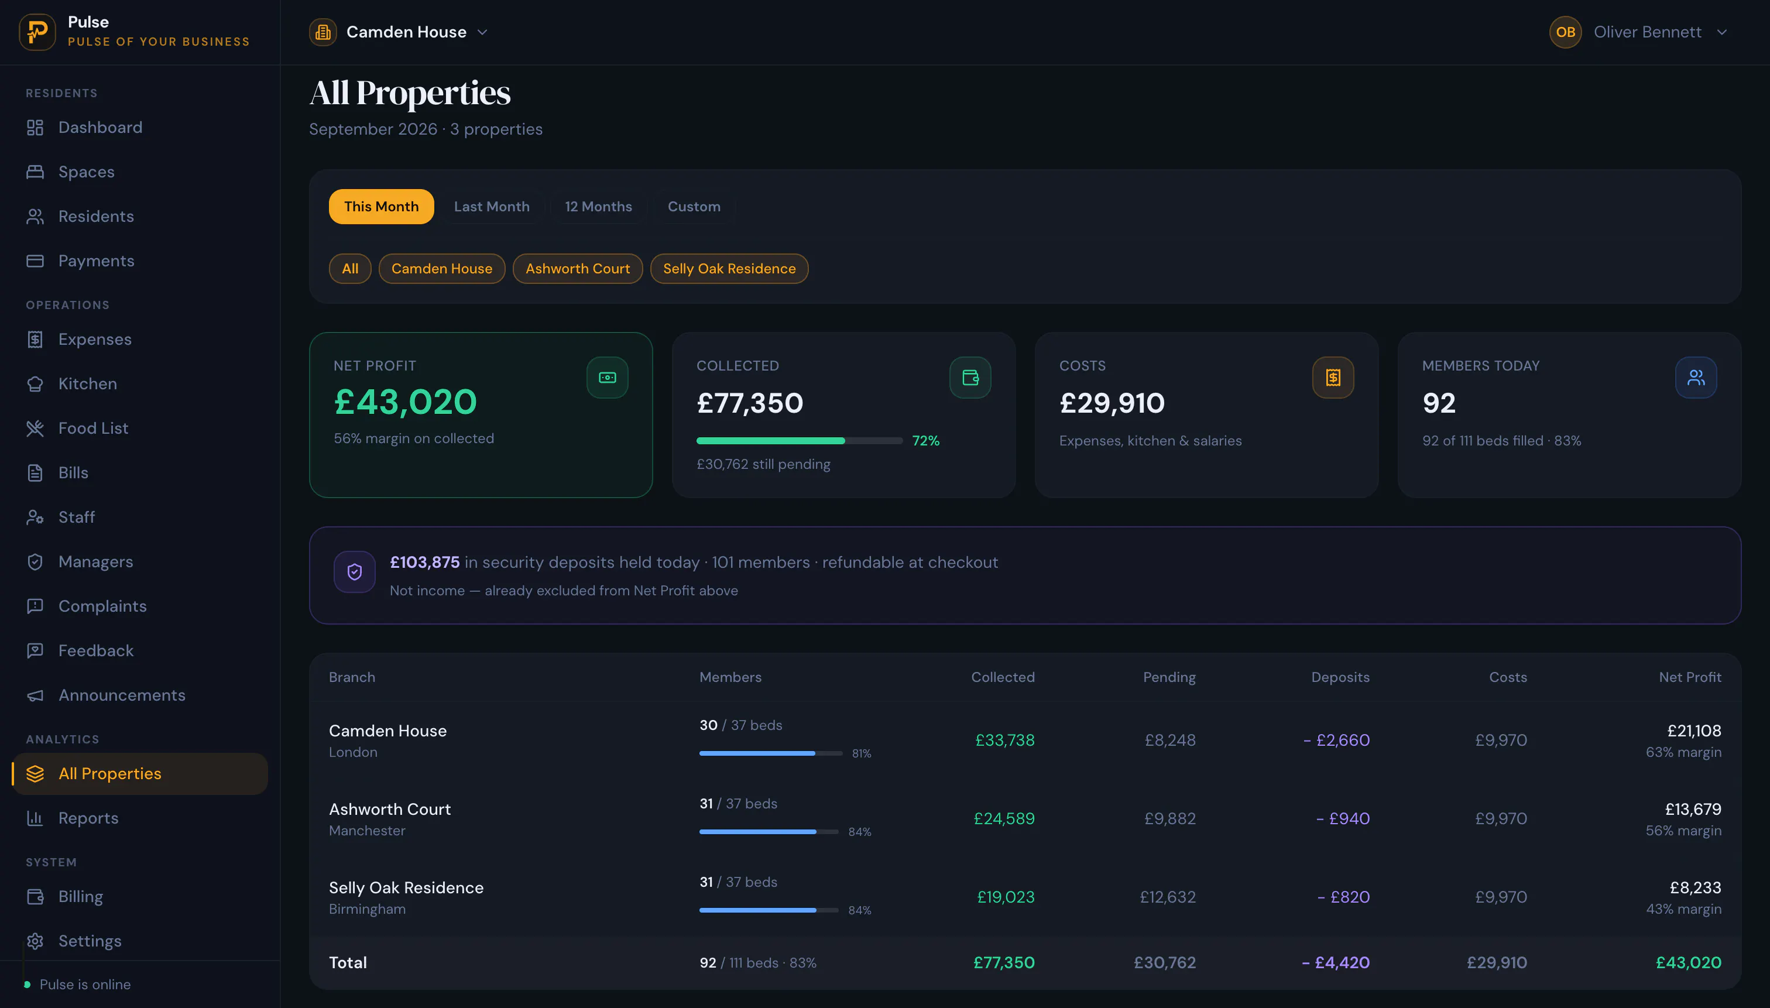The image size is (1770, 1008).
Task: Click the security deposits shield icon
Action: 355,572
